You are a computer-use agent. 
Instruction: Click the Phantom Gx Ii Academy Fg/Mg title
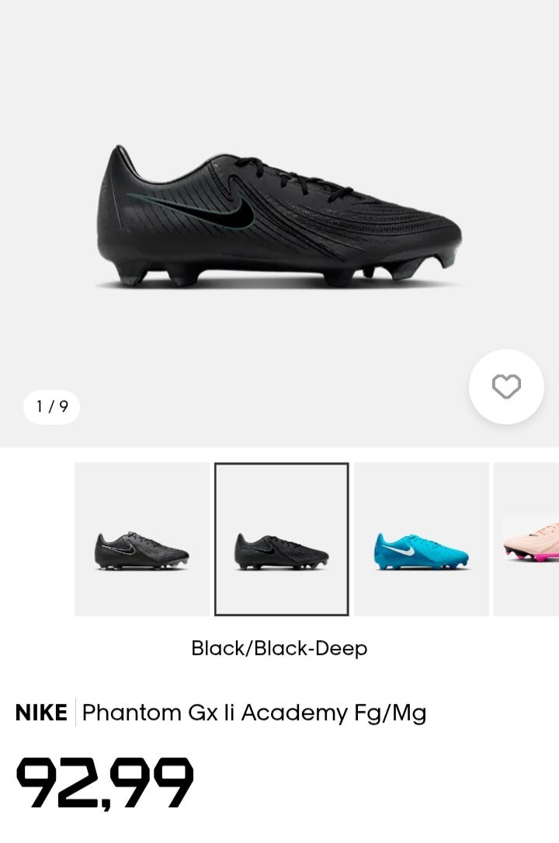tap(254, 712)
